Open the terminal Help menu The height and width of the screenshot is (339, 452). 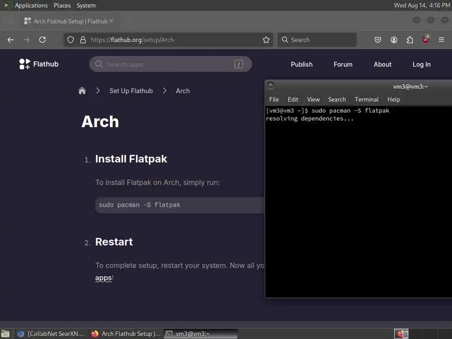(x=394, y=99)
